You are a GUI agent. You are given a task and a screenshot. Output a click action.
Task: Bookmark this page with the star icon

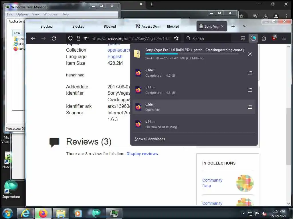(176, 38)
